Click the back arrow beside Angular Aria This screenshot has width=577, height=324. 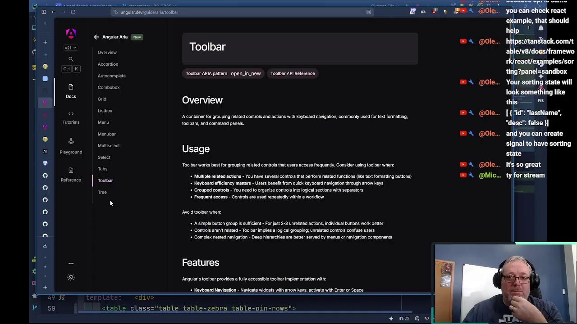96,37
